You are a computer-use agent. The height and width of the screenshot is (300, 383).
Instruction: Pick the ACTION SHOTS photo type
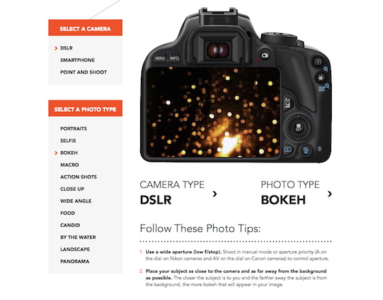tap(78, 177)
